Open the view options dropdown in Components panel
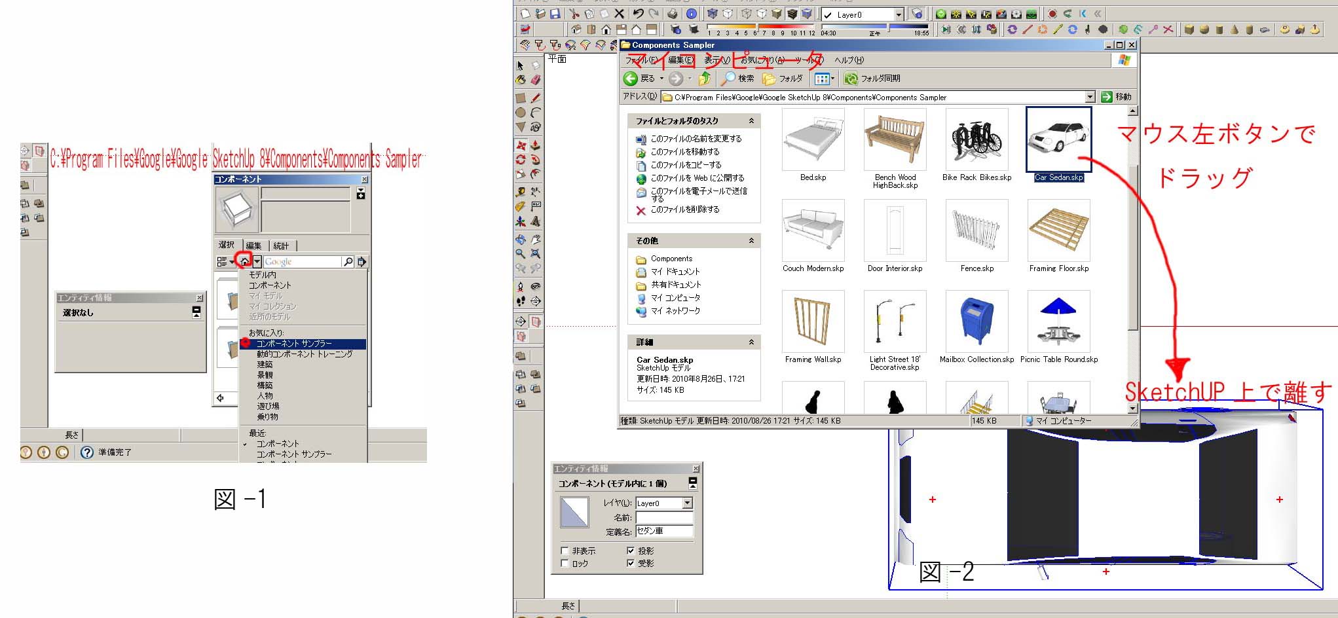This screenshot has height=618, width=1338. pyautogui.click(x=225, y=262)
